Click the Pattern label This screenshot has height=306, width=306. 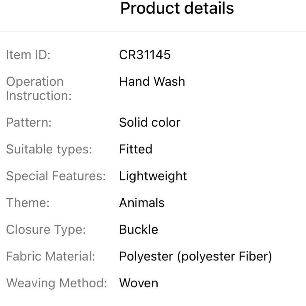[29, 122]
